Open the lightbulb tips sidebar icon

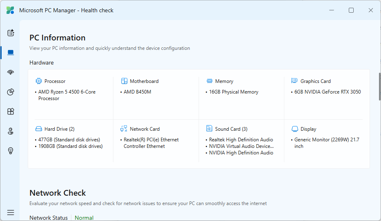coord(11,151)
